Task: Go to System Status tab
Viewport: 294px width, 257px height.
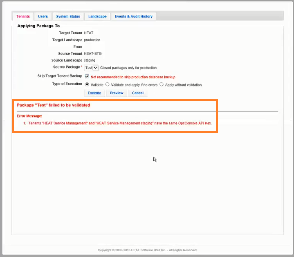Action: point(68,16)
